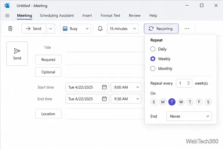Switch to the Scheduling Assistant tab

[57, 15]
